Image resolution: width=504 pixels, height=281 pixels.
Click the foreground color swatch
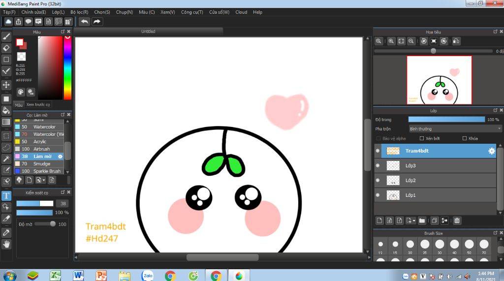point(20,42)
